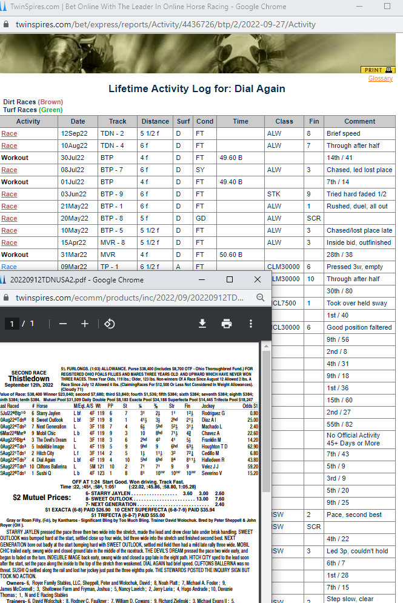Open the 09Mar22 Race link
This screenshot has width=403, height=603.
[x=9, y=267]
